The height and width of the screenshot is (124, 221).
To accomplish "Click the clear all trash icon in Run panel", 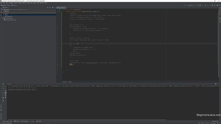I will 6,97.
